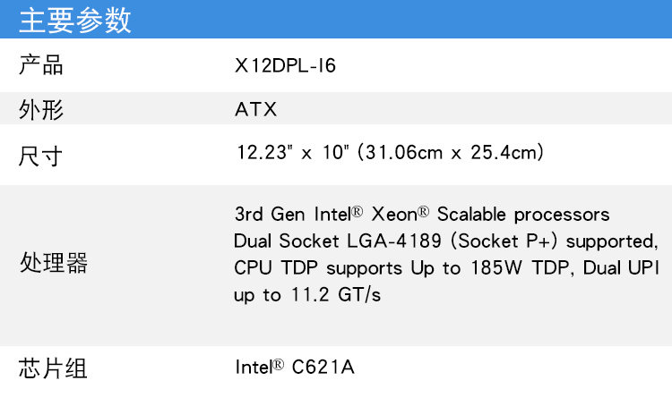Click the 11.2 GT/s speed value

point(334,295)
